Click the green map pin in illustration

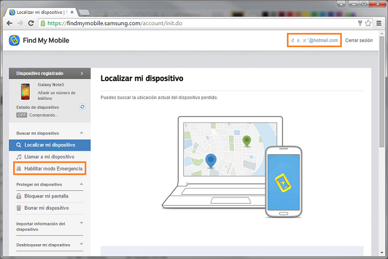click(x=246, y=141)
